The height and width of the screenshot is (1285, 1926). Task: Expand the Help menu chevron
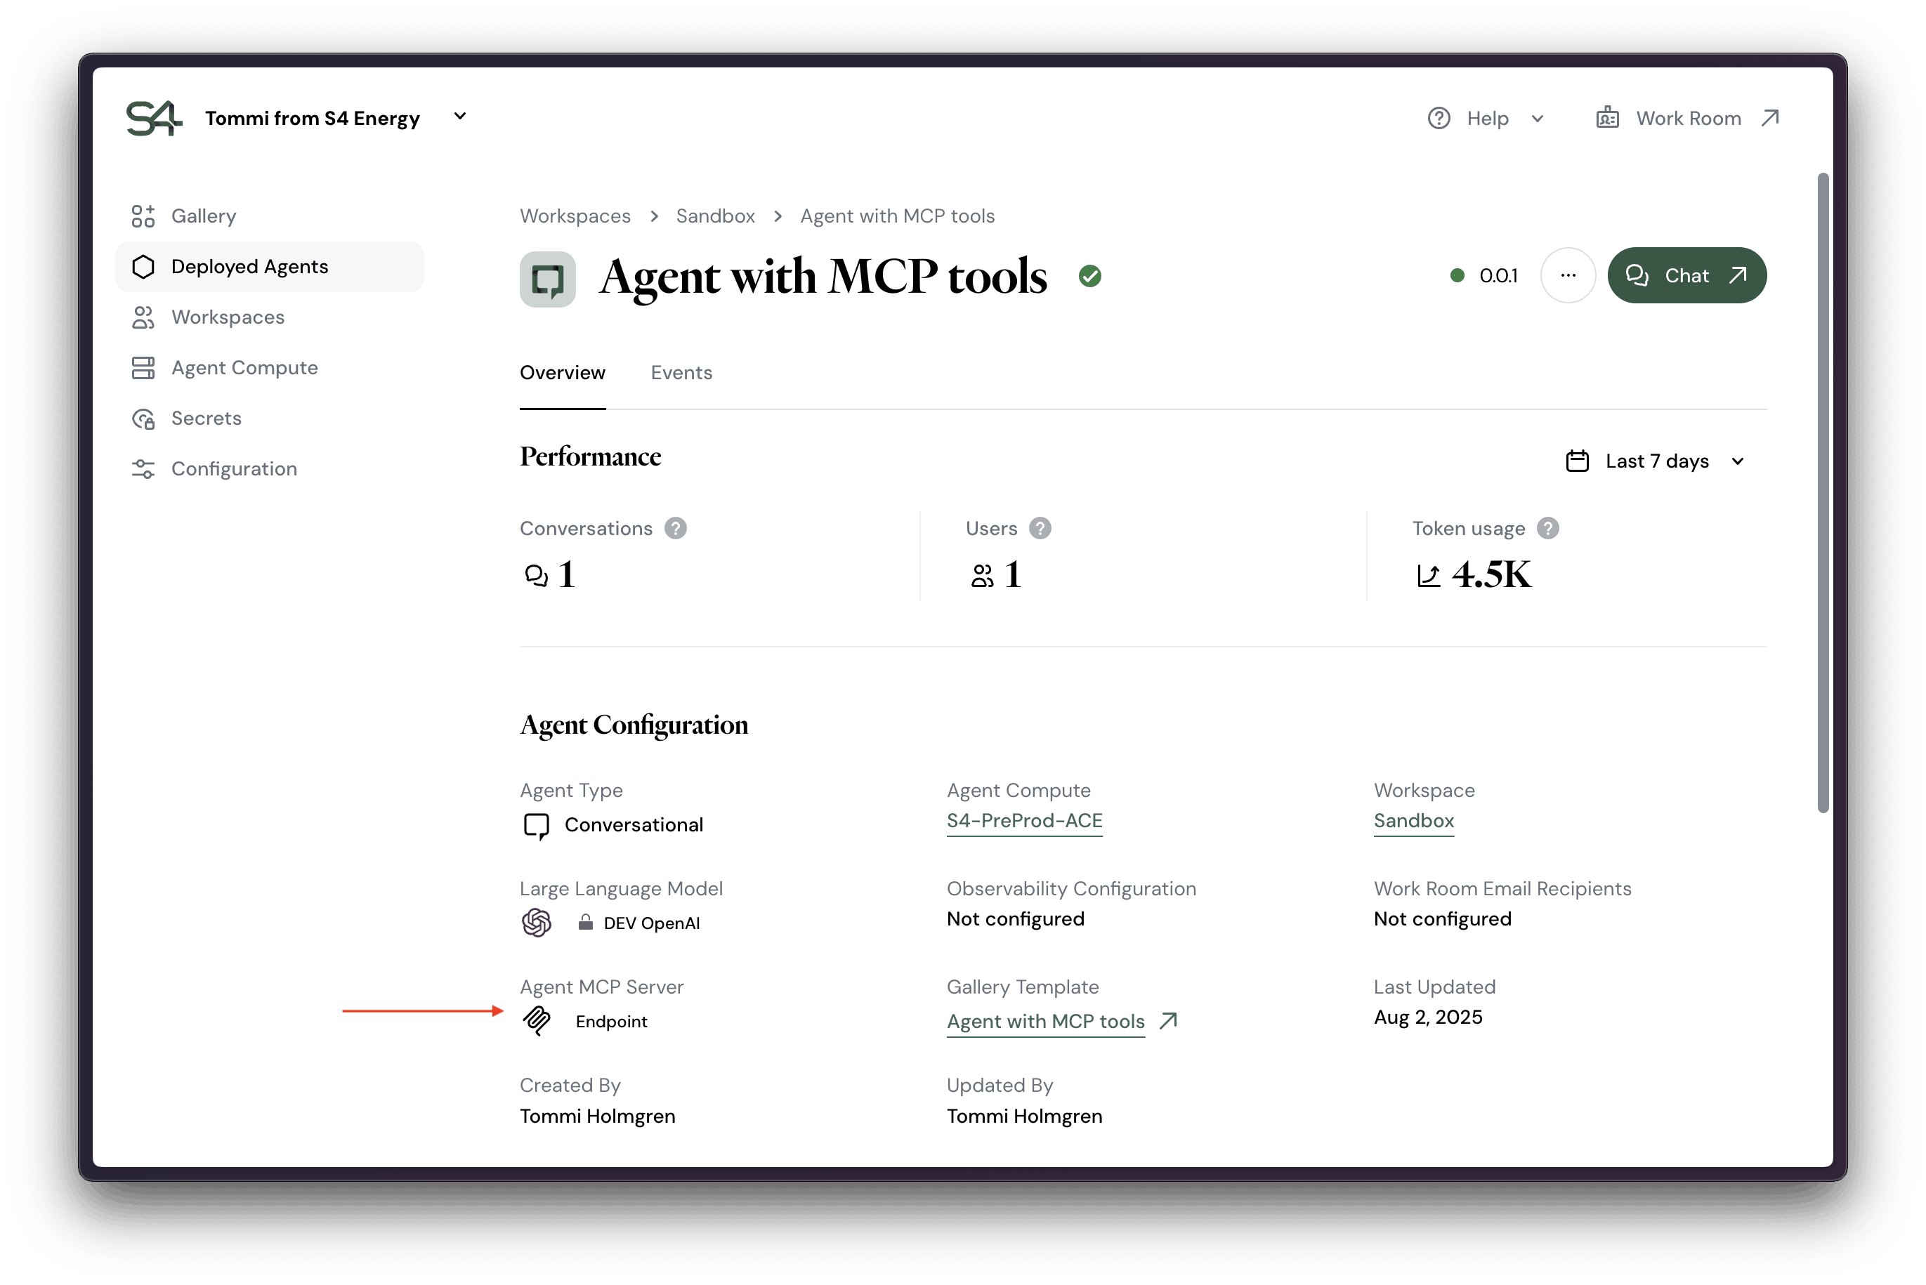tap(1538, 119)
